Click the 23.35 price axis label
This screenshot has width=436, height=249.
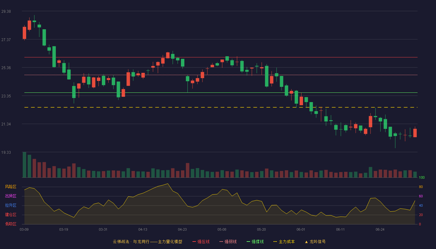coord(6,96)
